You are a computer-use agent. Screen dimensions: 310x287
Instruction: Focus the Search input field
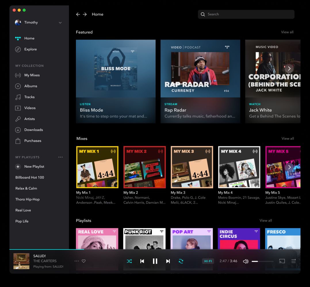[246, 14]
